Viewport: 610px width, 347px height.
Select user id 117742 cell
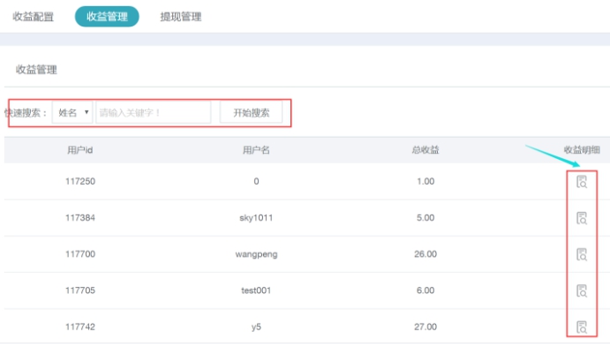pos(80,327)
